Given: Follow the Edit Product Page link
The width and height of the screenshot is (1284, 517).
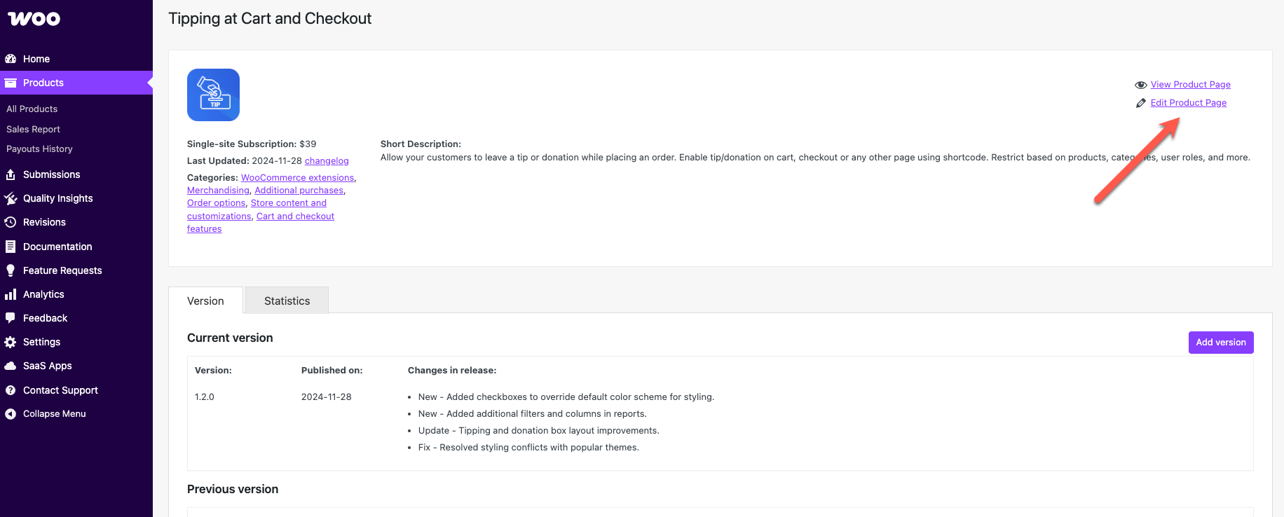Looking at the screenshot, I should (x=1188, y=103).
